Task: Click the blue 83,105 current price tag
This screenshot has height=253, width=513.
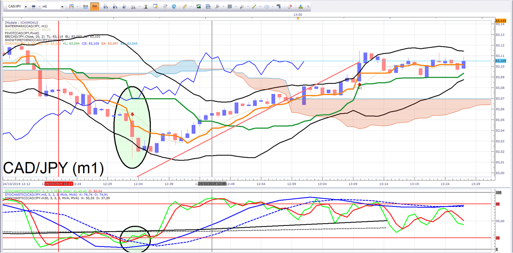Action: [501, 61]
